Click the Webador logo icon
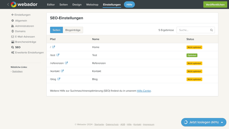 click(13, 5)
